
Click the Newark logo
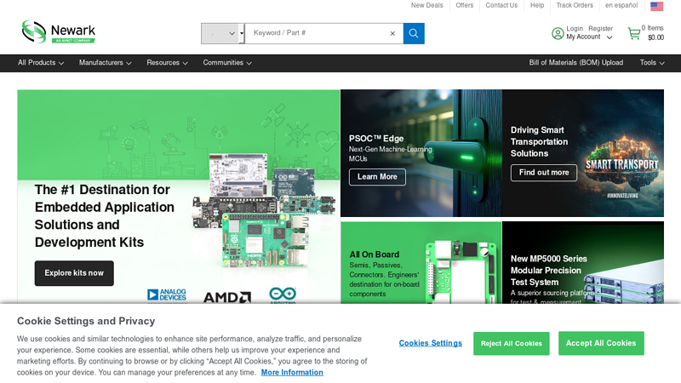(58, 32)
